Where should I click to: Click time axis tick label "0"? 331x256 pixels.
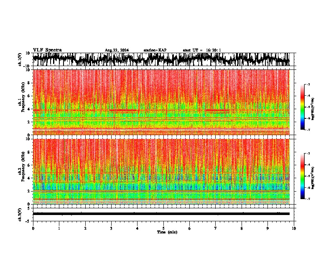point(33,228)
